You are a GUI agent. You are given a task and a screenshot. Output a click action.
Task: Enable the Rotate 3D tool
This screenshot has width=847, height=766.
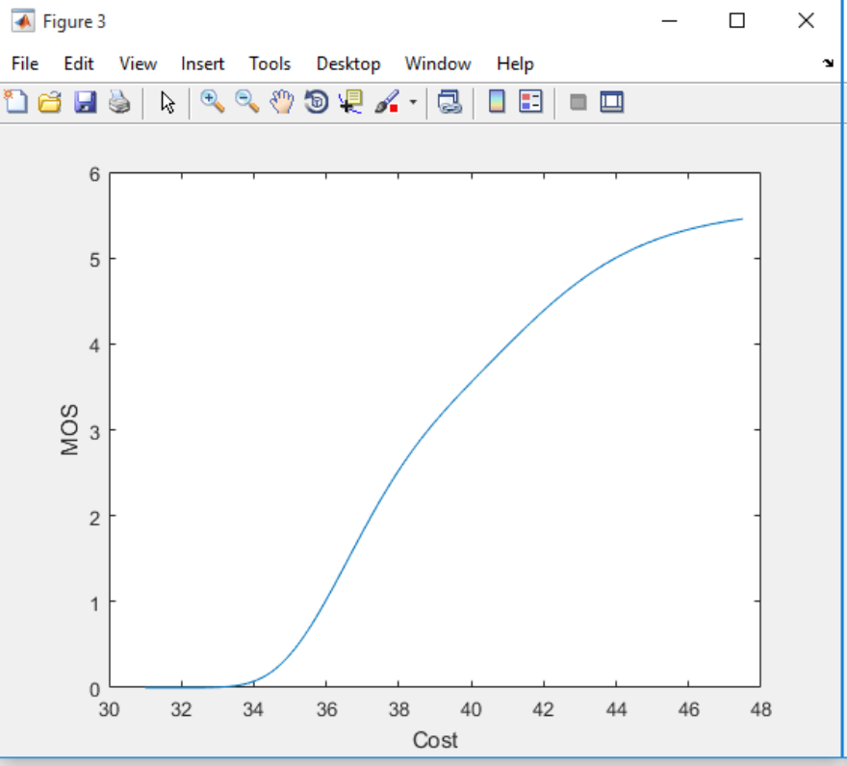tap(317, 102)
